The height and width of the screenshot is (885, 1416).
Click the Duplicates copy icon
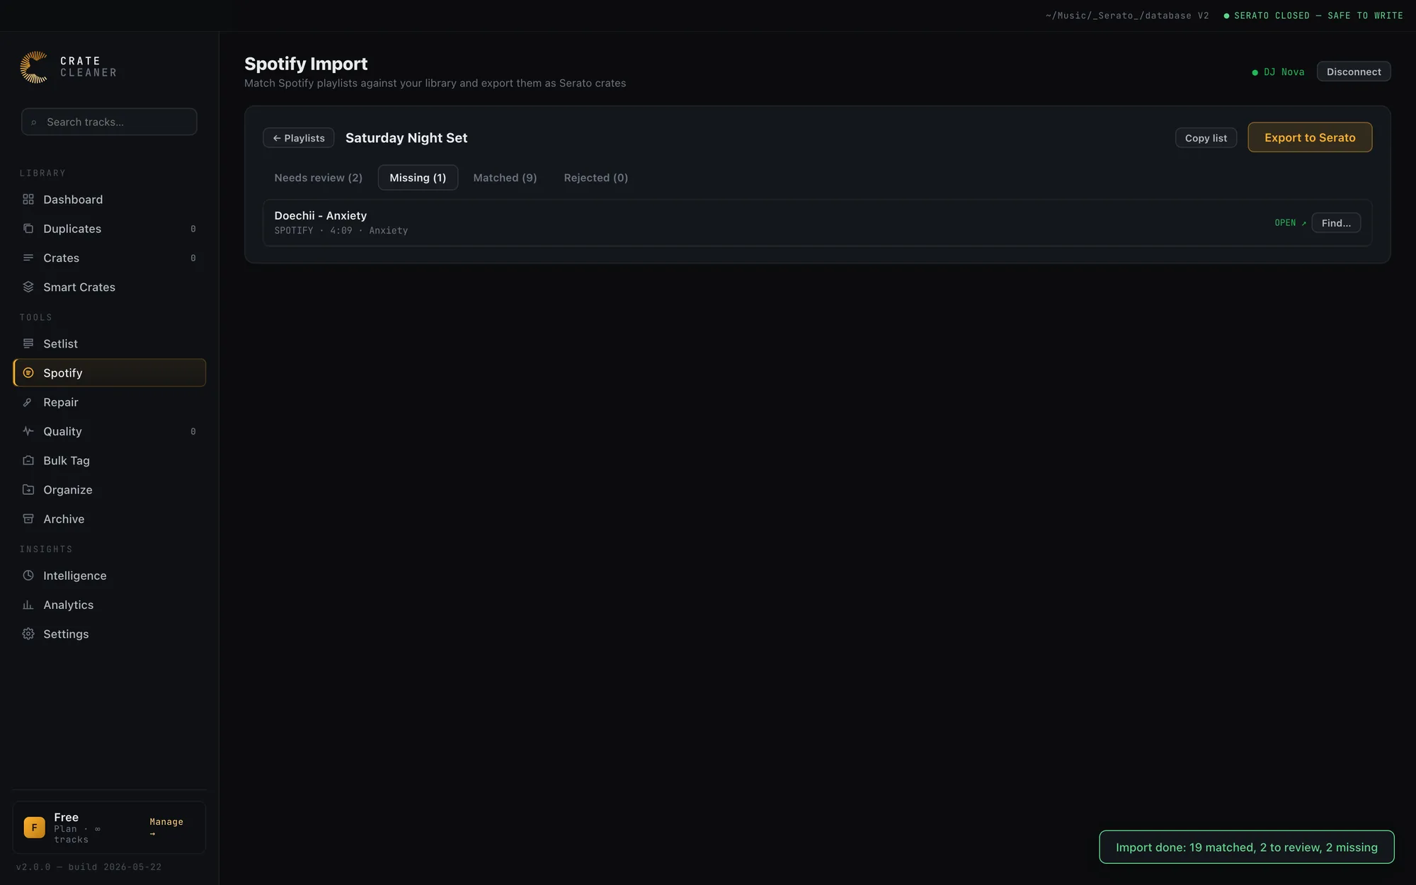click(28, 229)
